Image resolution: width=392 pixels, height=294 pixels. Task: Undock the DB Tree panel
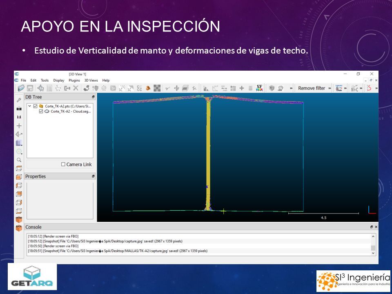point(93,97)
